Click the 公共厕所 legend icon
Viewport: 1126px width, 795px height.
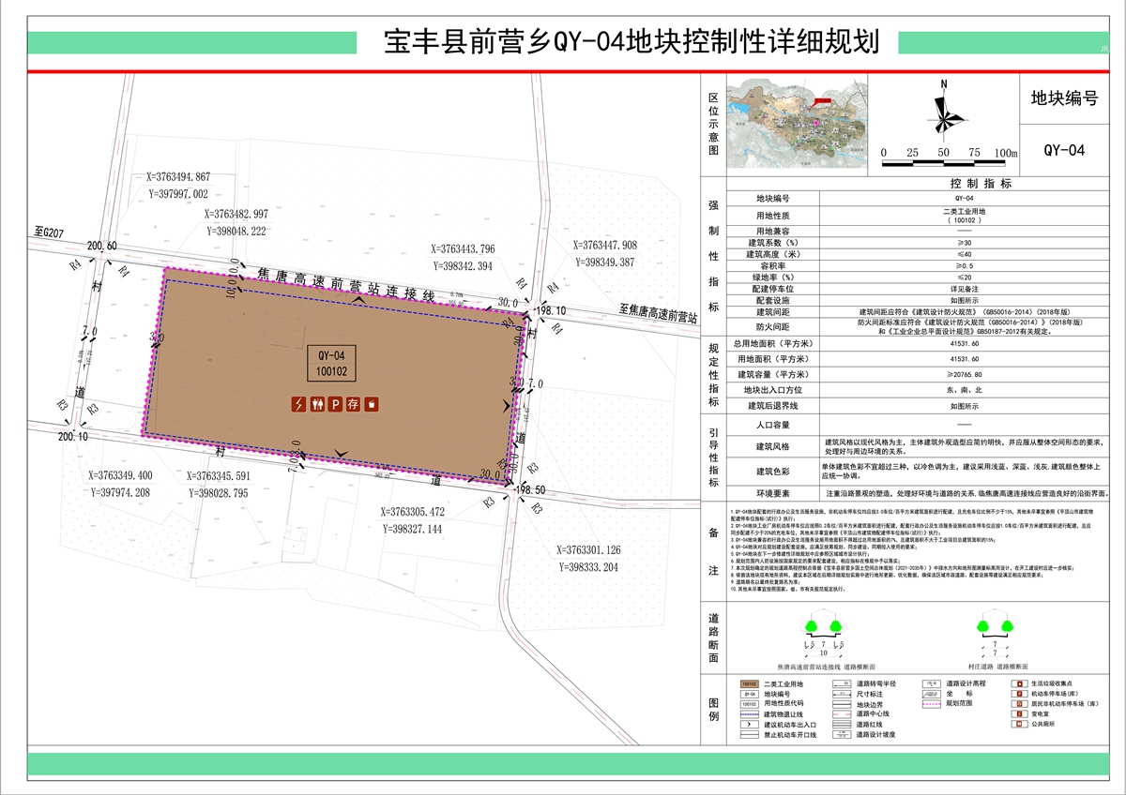1017,725
